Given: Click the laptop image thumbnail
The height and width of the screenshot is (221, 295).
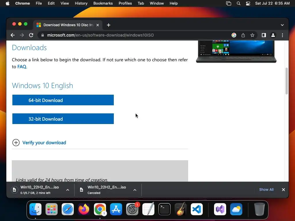Looking at the screenshot, I should pyautogui.click(x=236, y=52).
